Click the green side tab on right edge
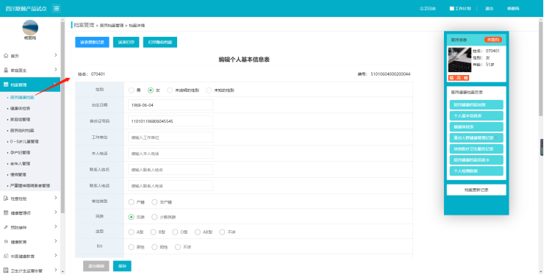 click(542, 148)
